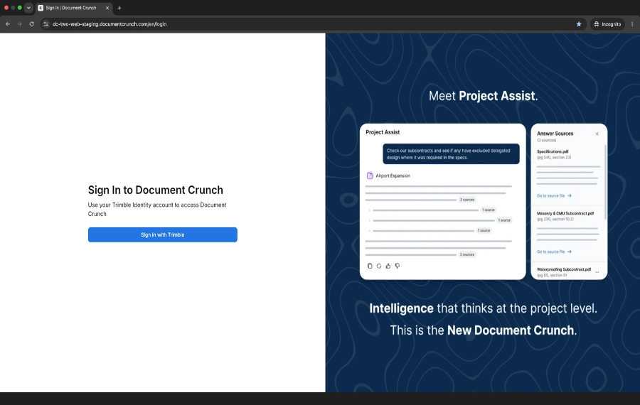Close the Sign In browser tab

107,8
